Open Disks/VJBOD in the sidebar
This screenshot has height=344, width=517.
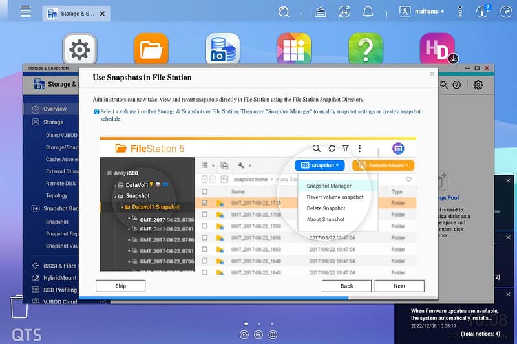pyautogui.click(x=61, y=135)
